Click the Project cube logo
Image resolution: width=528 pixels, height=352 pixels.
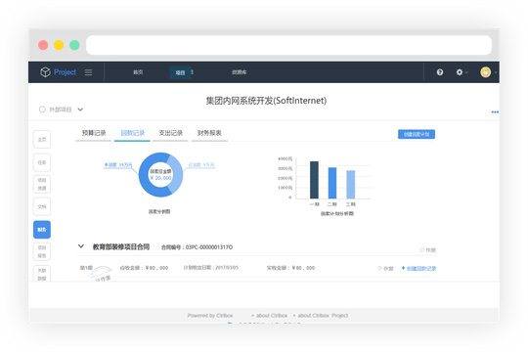point(45,72)
